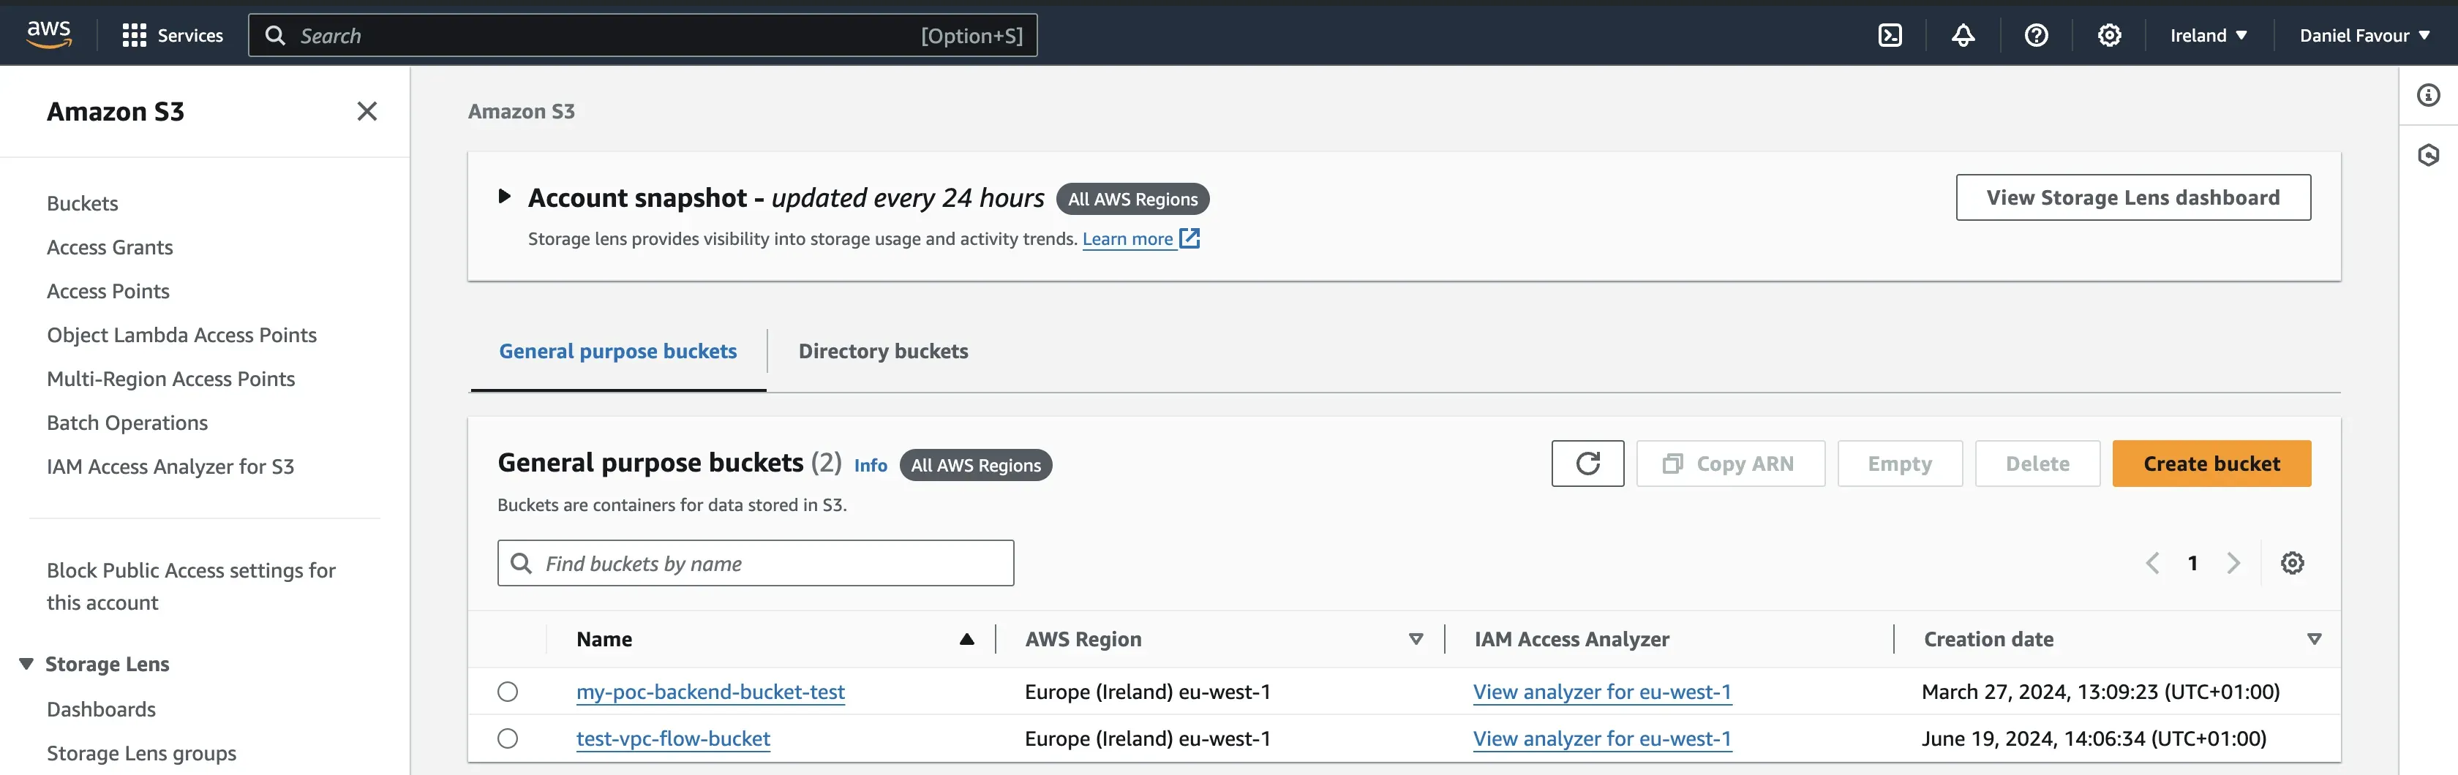Click All AWS Regions badge in Account snapshot
2458x775 pixels.
coord(1132,198)
